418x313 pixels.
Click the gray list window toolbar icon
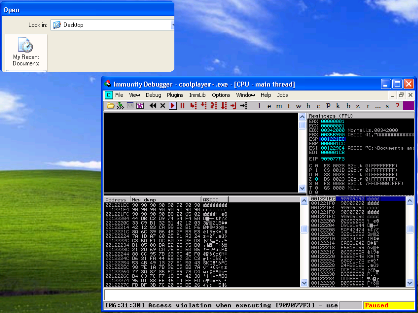(130, 106)
